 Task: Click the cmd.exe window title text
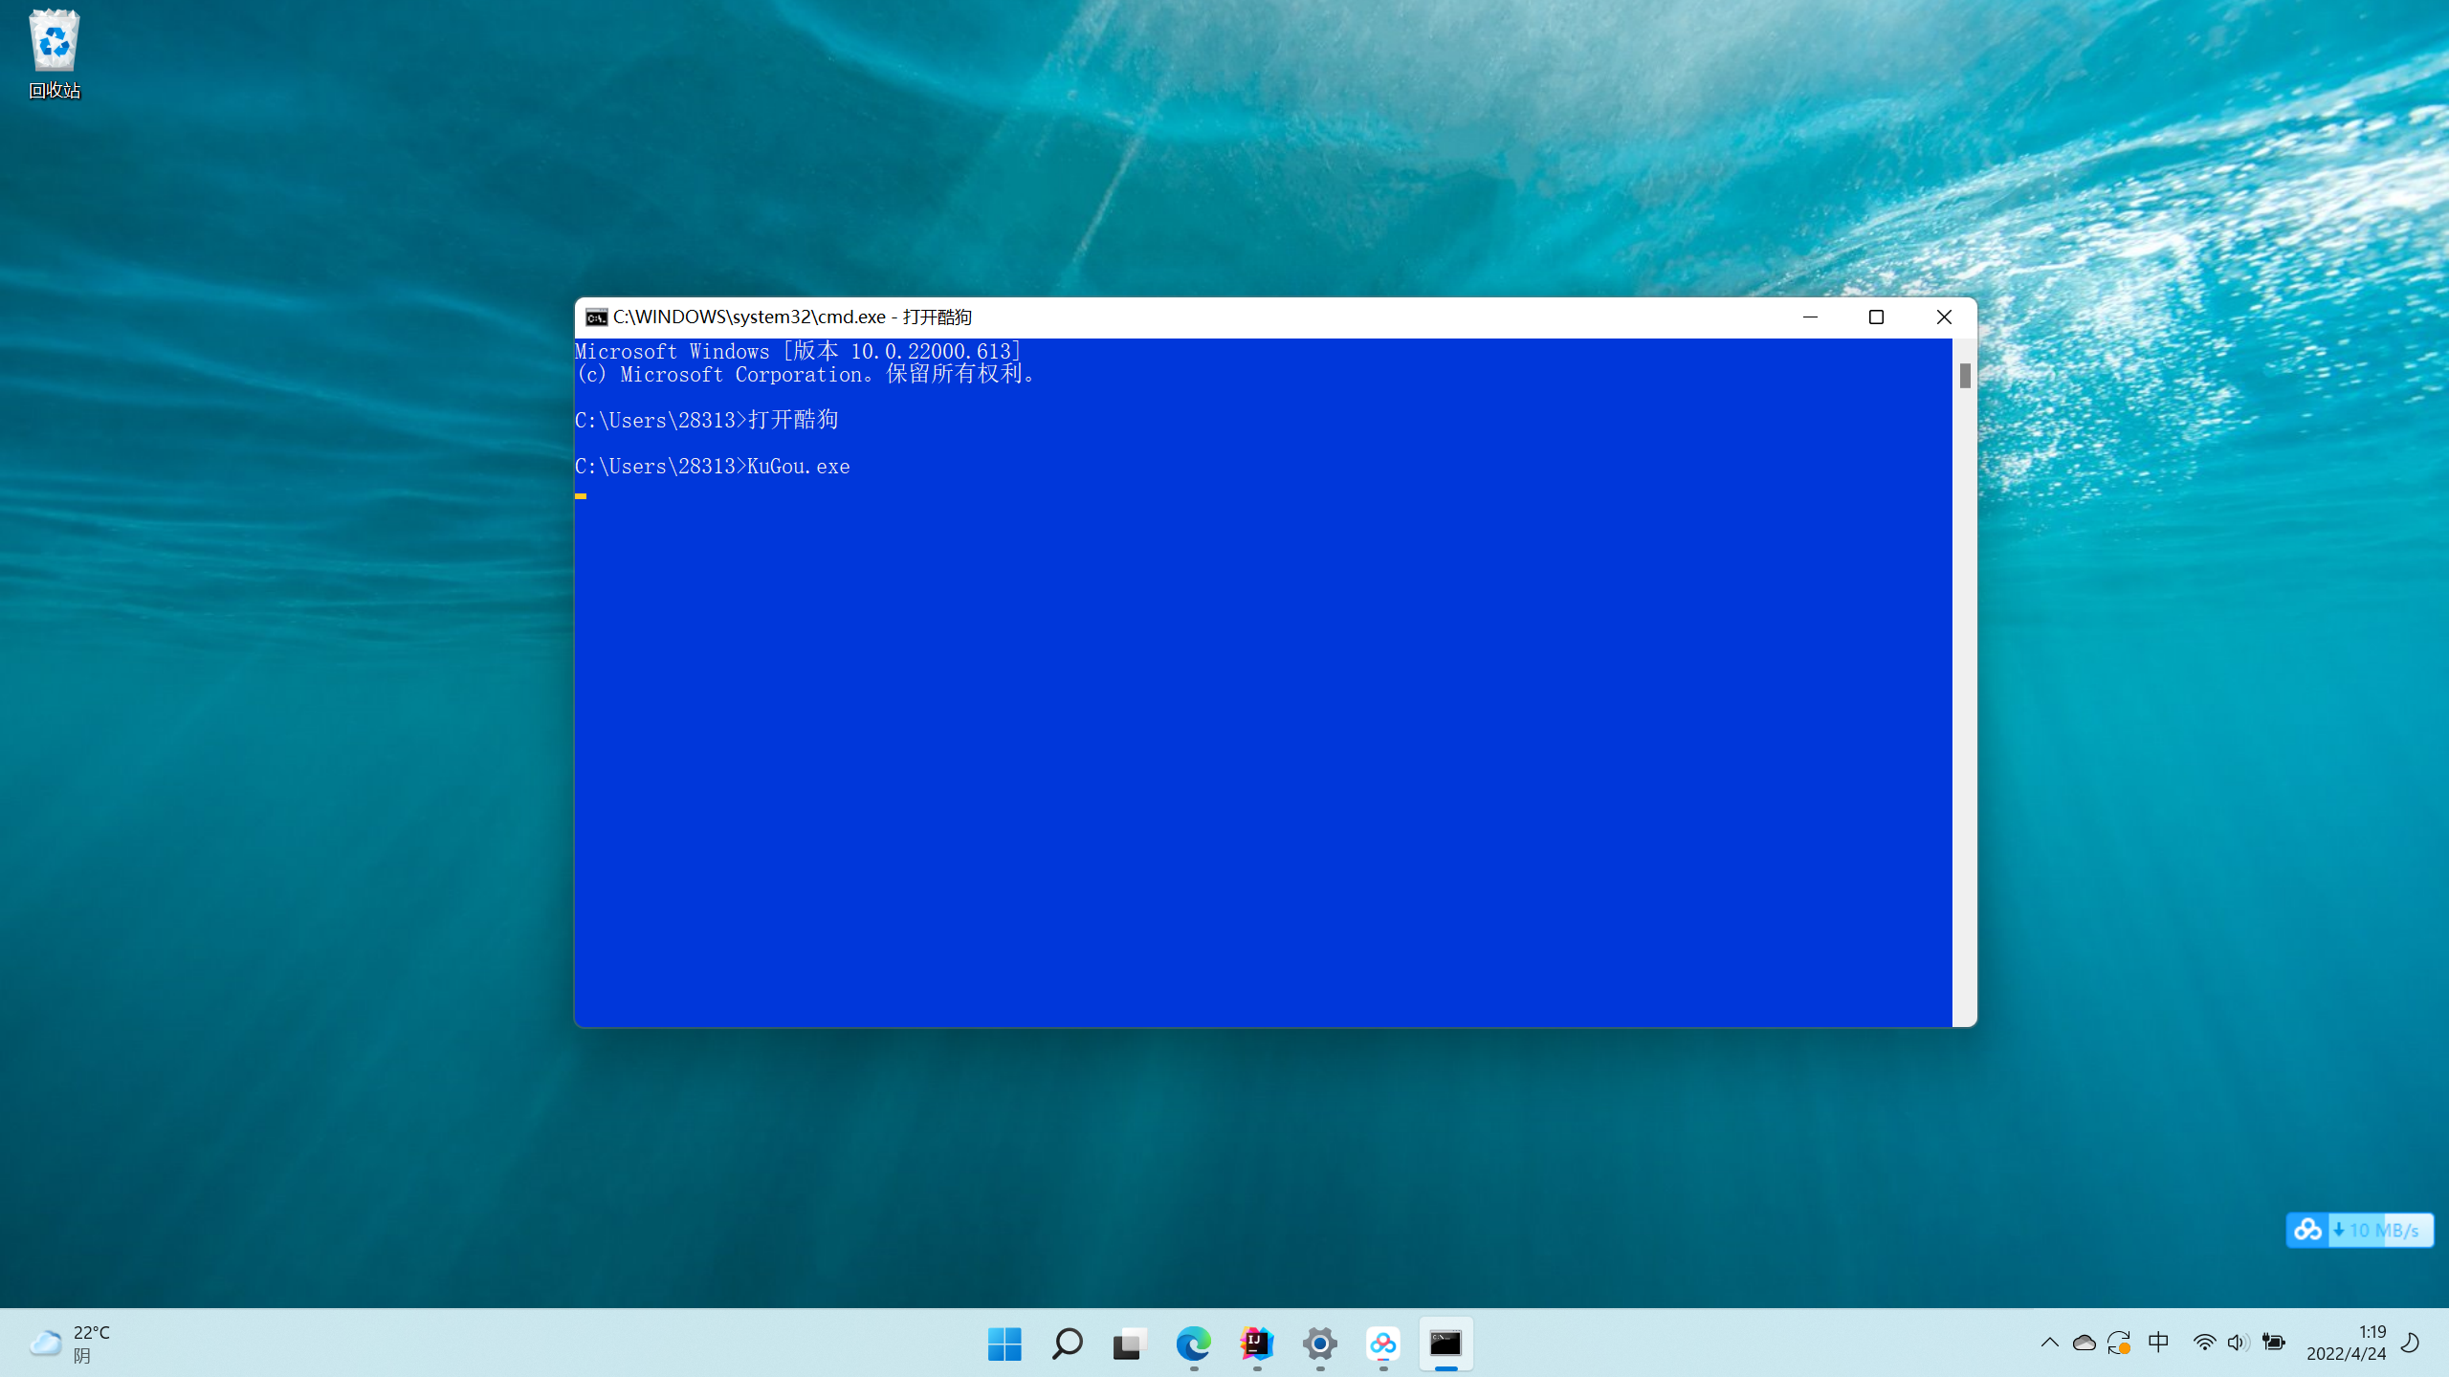click(792, 317)
